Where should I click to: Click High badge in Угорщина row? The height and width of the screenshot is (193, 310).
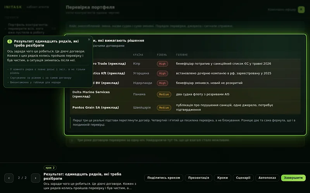click(x=162, y=73)
